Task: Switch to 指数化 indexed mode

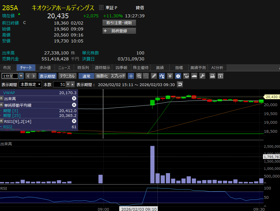Action: pyautogui.click(x=102, y=76)
